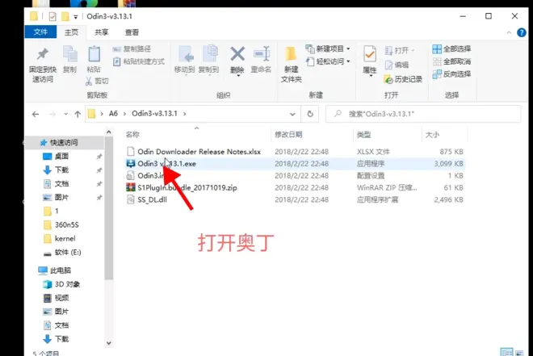Open Downloads (下载) under Quick access
Screen dimensions: 533x356
(61, 170)
